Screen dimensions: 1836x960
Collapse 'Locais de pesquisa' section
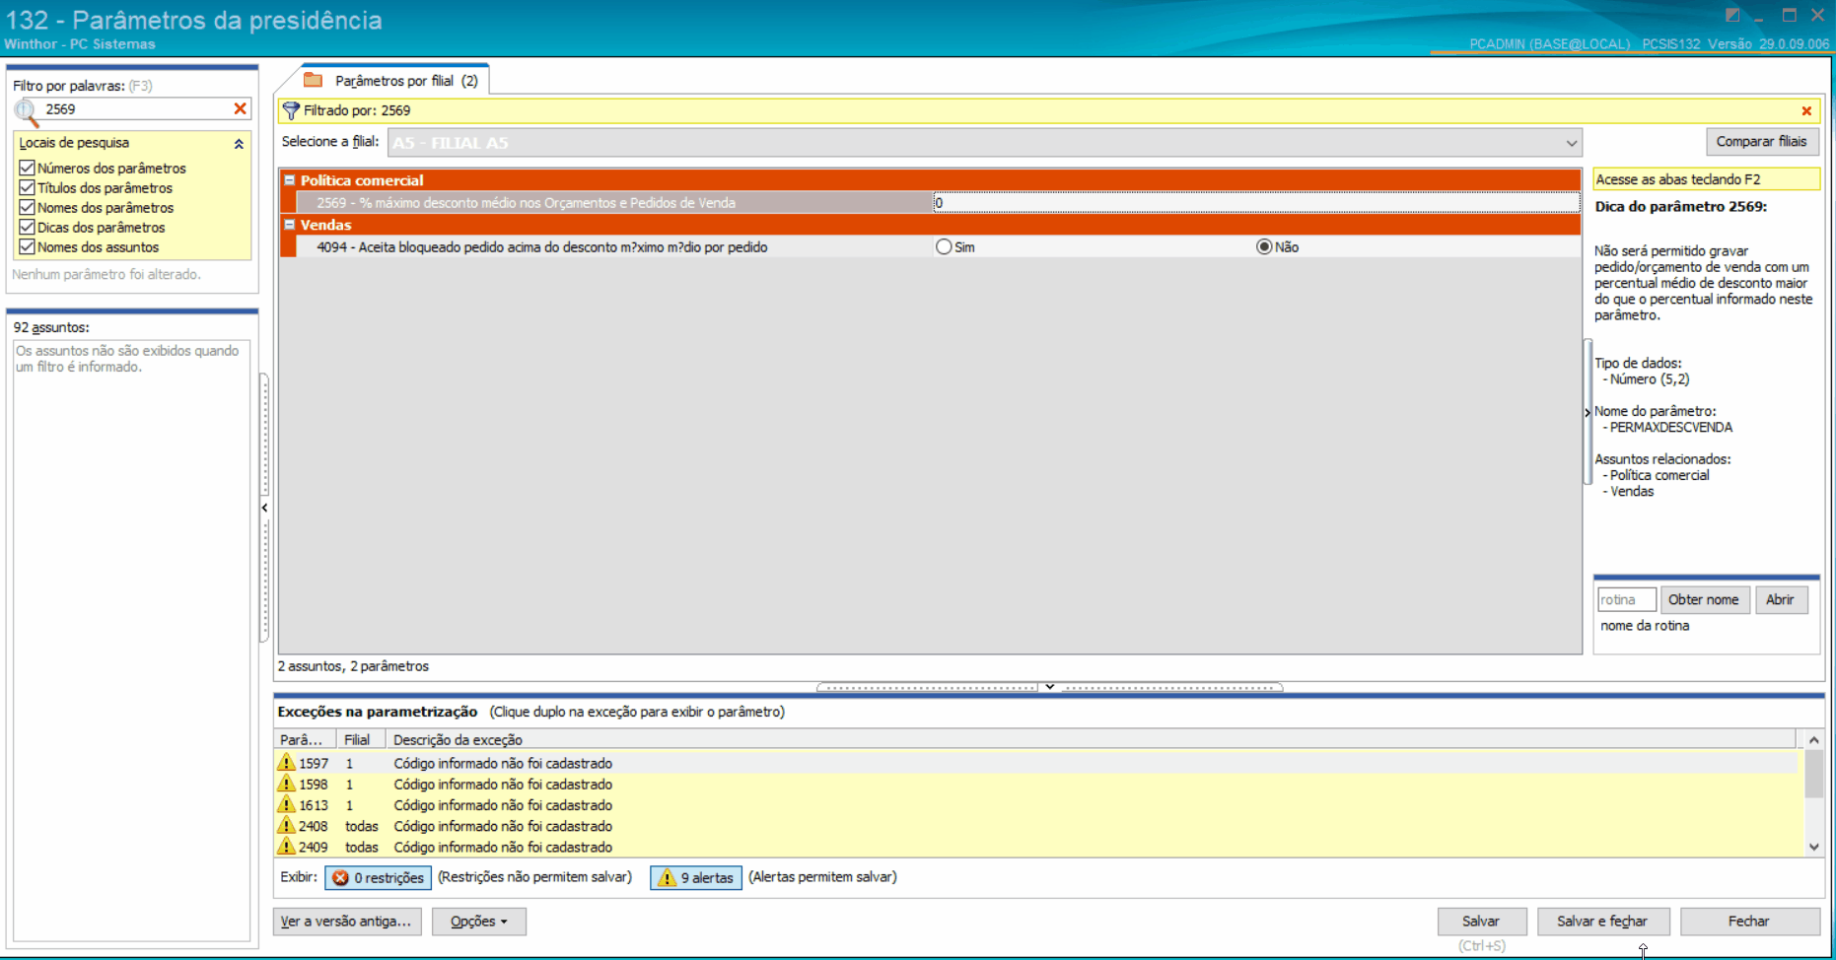pyautogui.click(x=239, y=144)
